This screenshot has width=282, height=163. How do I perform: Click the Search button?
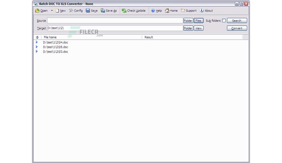(237, 21)
